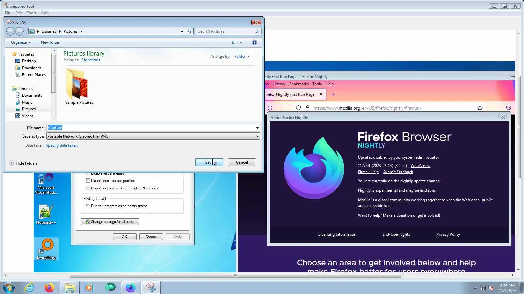This screenshot has width=524, height=294.
Task: Select Favorites in the navigation pane
Action: click(x=26, y=54)
